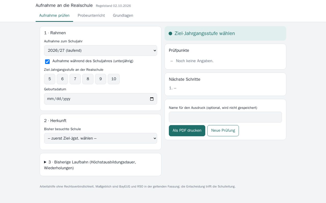
Task: Uncheck Aufnahme während des Schuljahres checkbox
Action: (x=47, y=62)
